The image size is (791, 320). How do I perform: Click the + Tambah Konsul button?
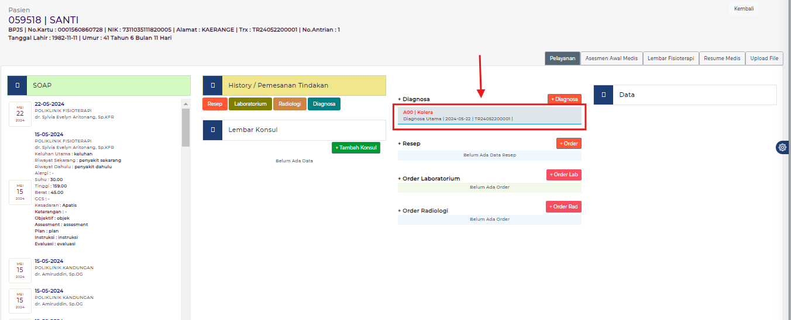coord(356,148)
